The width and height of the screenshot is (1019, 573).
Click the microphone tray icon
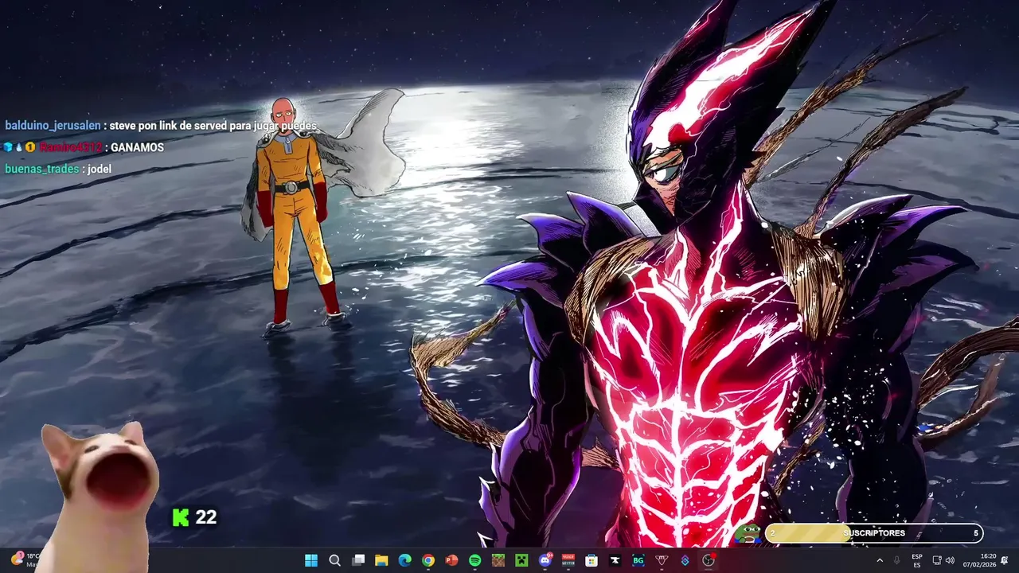(897, 560)
